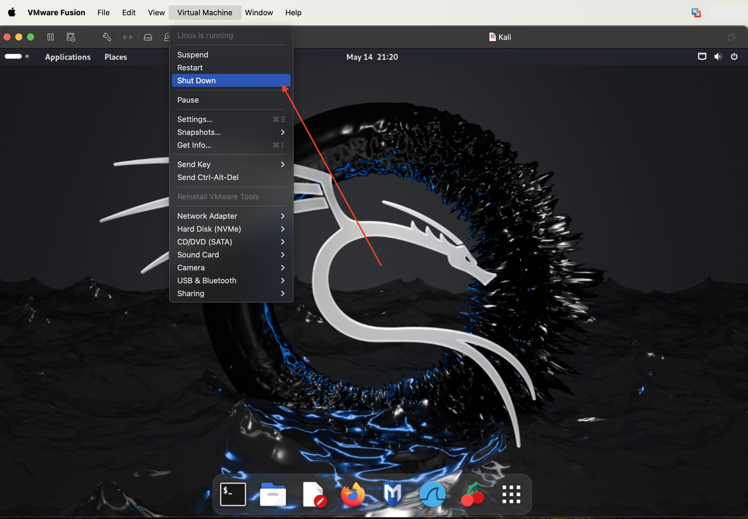Click the wrench settings toolbar icon
The height and width of the screenshot is (519, 748).
[x=107, y=37]
